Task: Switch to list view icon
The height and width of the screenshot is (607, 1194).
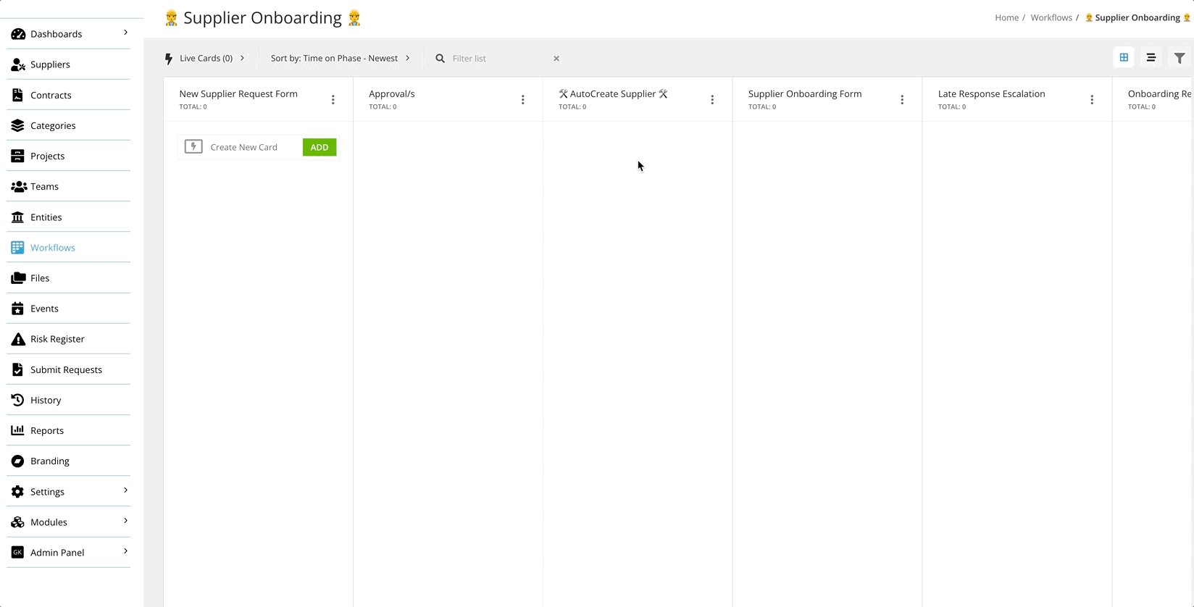Action: pyautogui.click(x=1151, y=57)
